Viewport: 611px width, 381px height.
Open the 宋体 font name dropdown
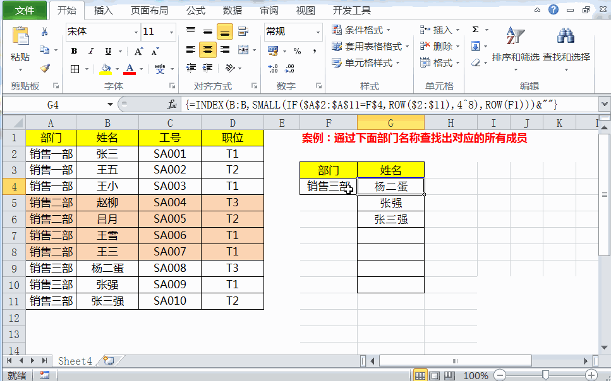(x=136, y=32)
